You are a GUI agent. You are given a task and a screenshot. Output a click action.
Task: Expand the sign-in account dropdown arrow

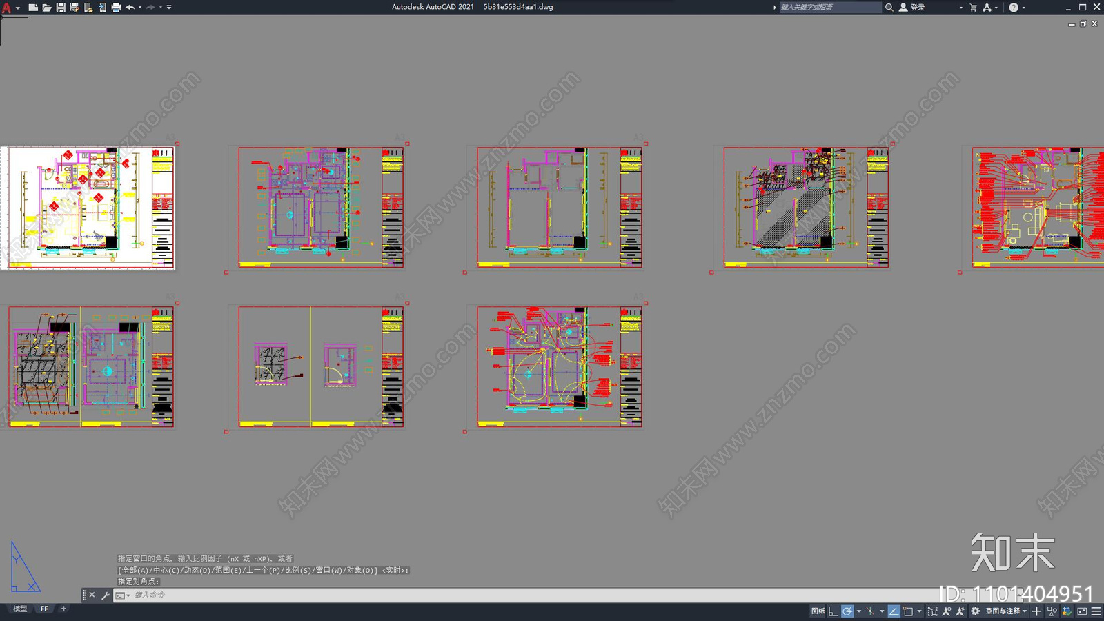(x=960, y=8)
